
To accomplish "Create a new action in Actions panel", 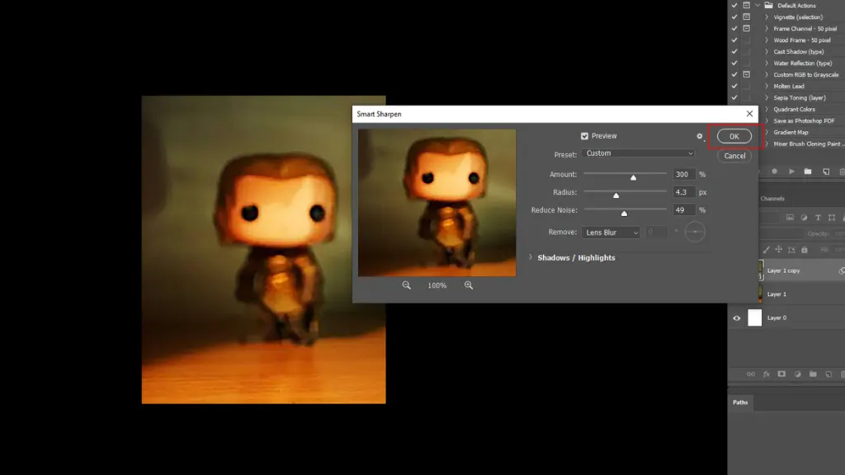I will (826, 172).
